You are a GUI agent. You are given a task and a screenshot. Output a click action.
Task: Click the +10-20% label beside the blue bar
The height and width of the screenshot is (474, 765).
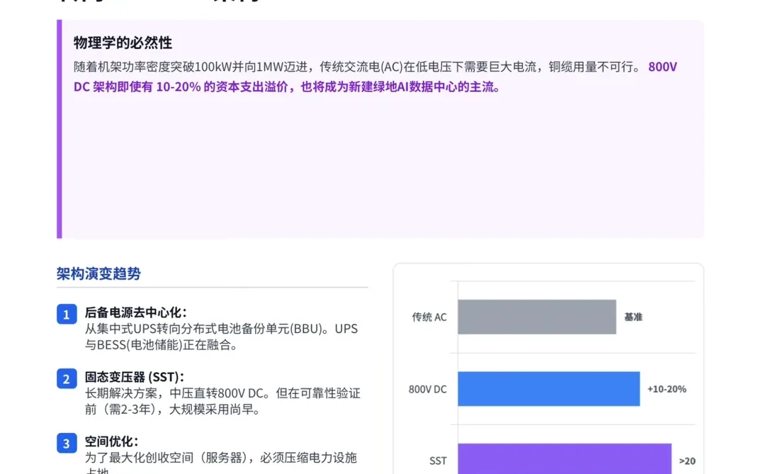[666, 389]
